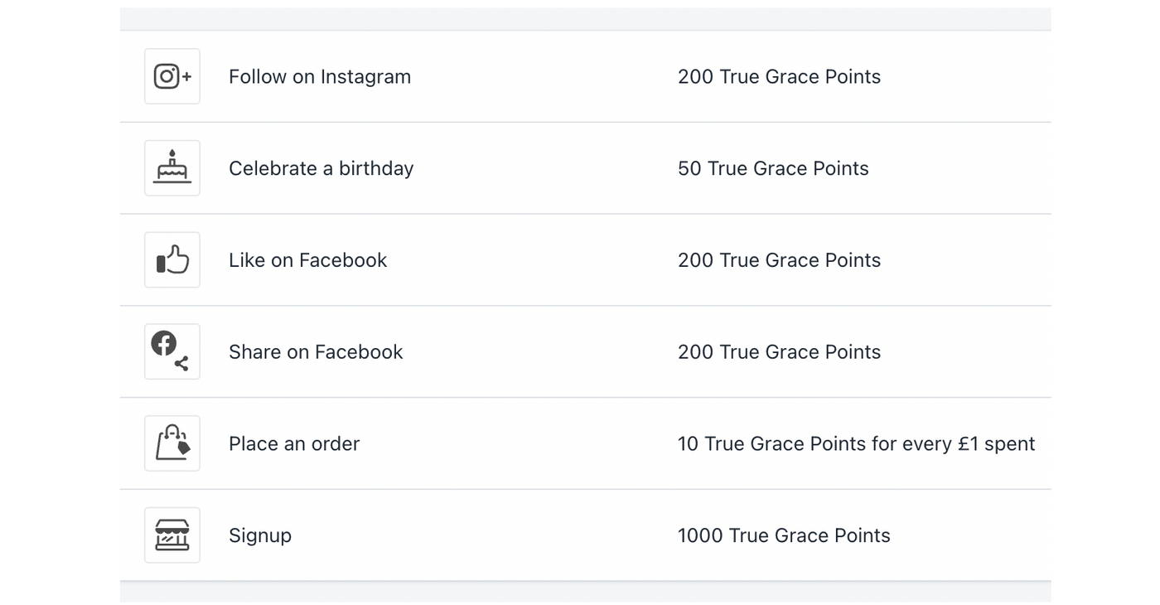Click the Instagram follow icon

172,76
